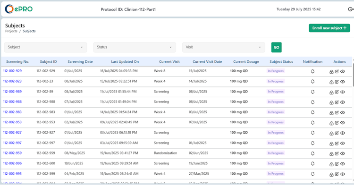Open notification bell for subject 112-002-983
The width and height of the screenshot is (354, 187).
tap(312, 112)
